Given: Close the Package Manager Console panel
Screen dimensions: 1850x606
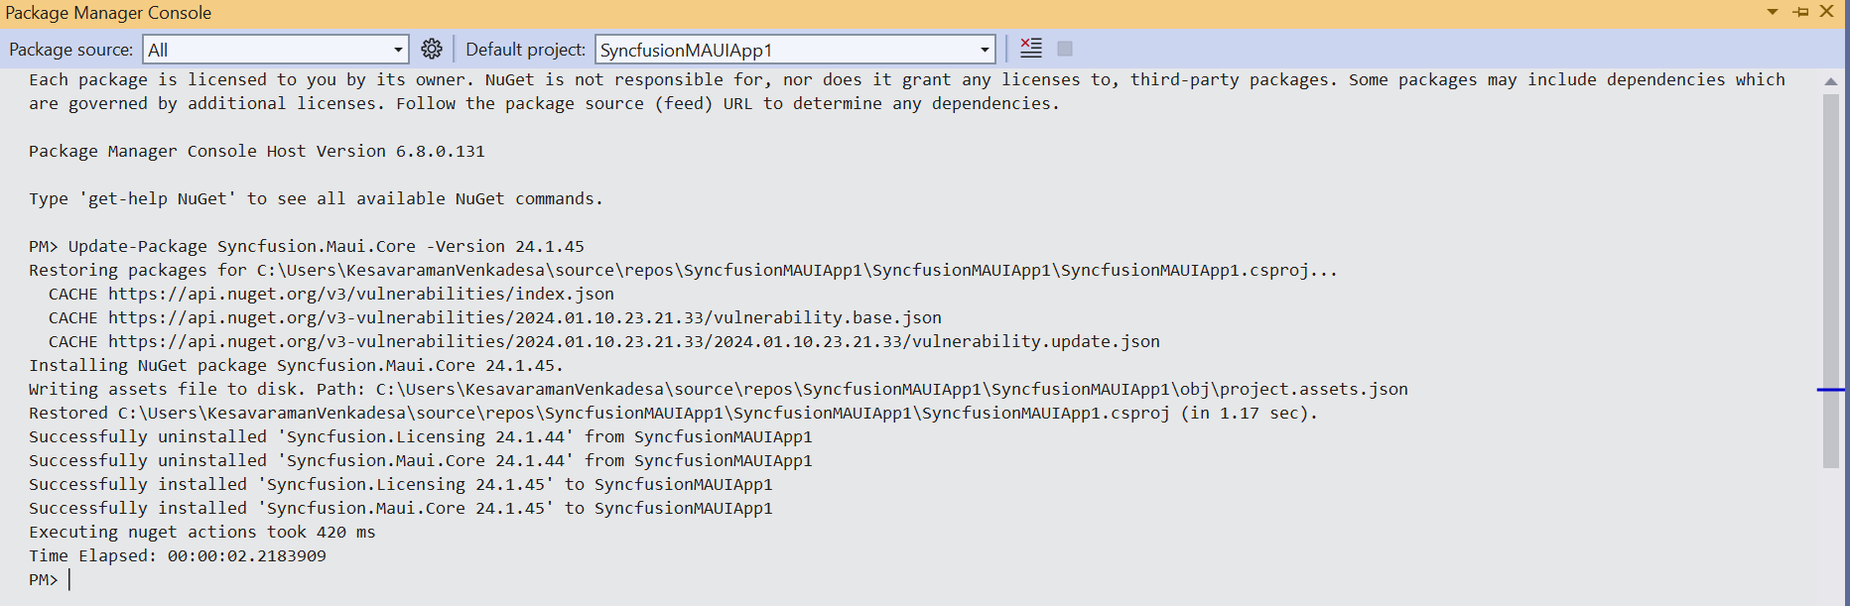Looking at the screenshot, I should pyautogui.click(x=1826, y=12).
